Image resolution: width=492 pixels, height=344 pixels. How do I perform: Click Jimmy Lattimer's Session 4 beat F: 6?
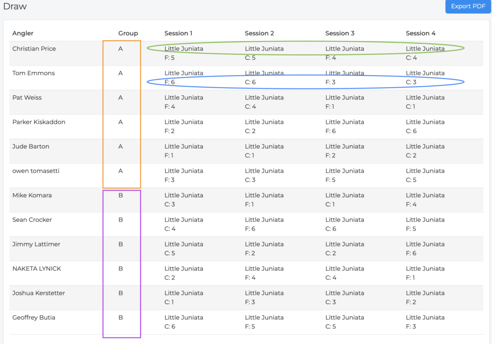click(x=411, y=254)
